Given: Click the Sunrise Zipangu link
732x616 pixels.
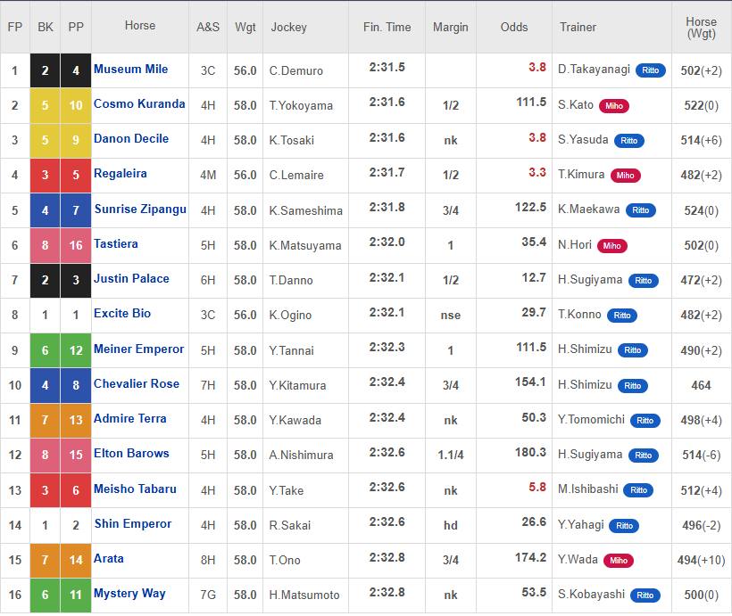Looking at the screenshot, I should (140, 209).
